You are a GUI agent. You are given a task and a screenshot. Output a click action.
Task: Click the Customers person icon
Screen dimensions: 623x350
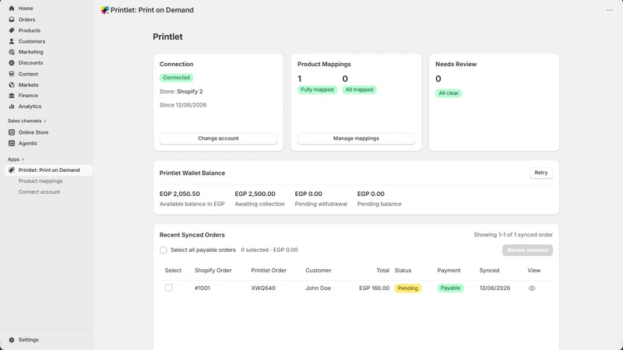pyautogui.click(x=12, y=41)
